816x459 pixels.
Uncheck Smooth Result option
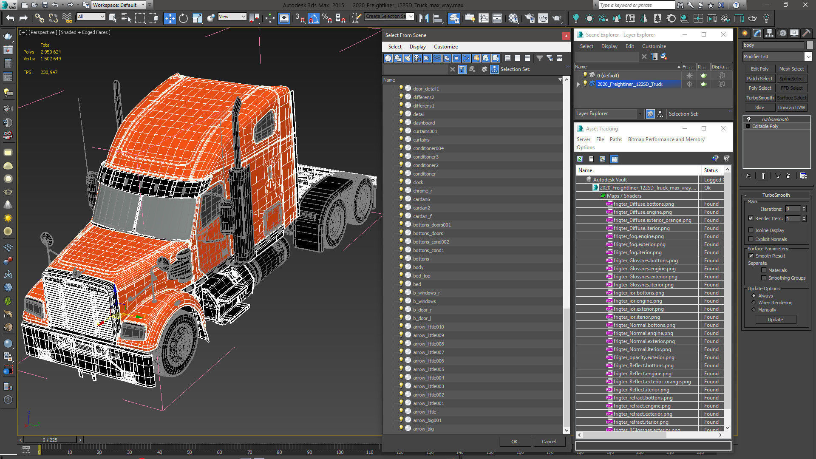(751, 256)
